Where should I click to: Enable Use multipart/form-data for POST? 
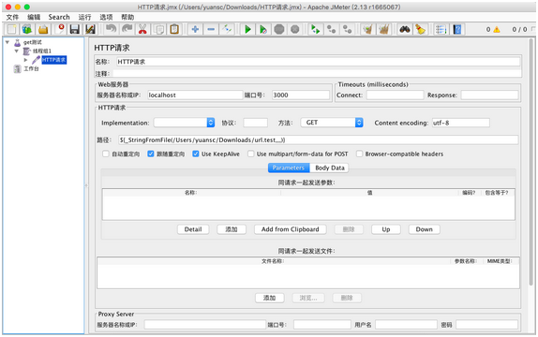click(251, 154)
